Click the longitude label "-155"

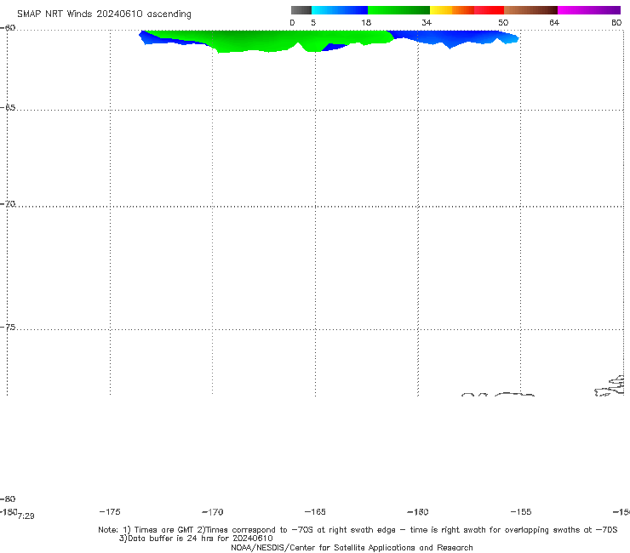point(521,511)
